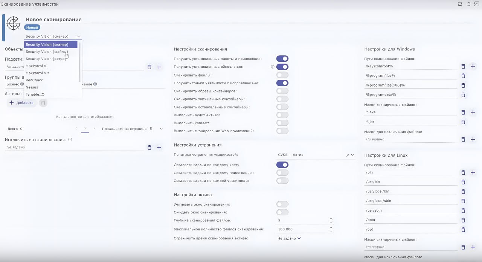Click the trash icon beside the Добавить button

click(43, 103)
